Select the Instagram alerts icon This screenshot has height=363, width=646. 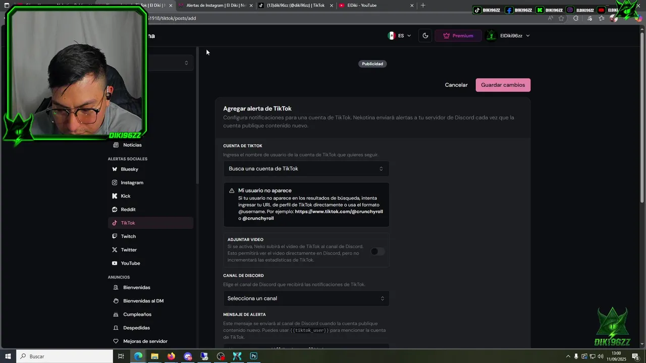pos(115,183)
